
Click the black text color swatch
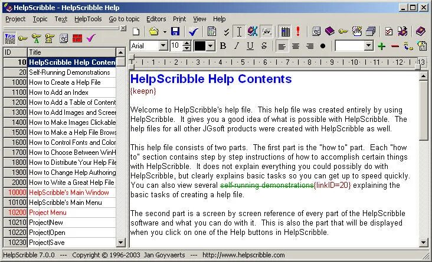[x=200, y=46]
